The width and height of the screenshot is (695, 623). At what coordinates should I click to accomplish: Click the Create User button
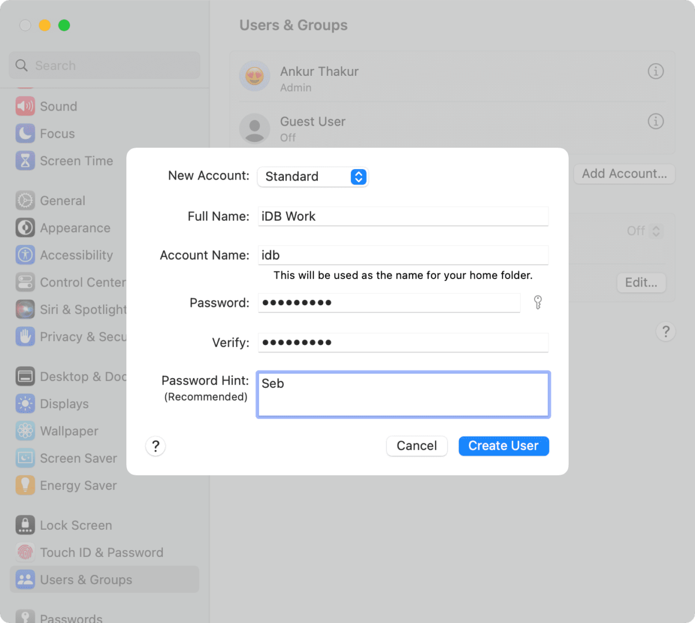[x=503, y=446]
